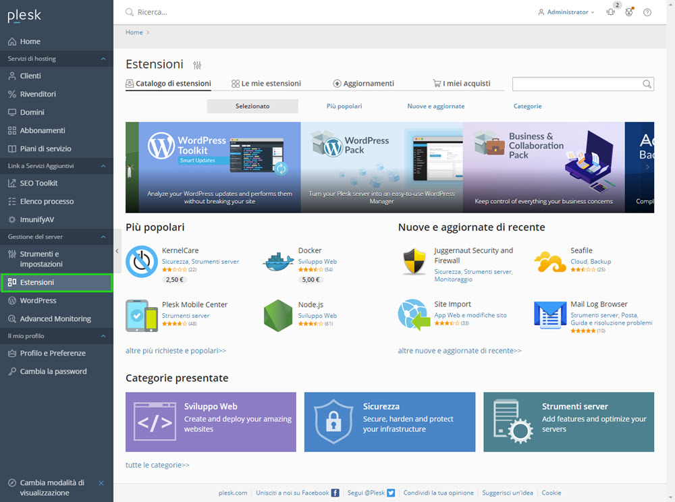Open Mail Log Browser icon
This screenshot has height=502, width=675.
point(550,315)
